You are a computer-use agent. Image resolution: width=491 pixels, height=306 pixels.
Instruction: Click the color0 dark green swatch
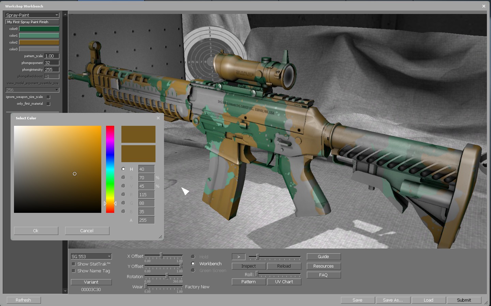point(39,29)
